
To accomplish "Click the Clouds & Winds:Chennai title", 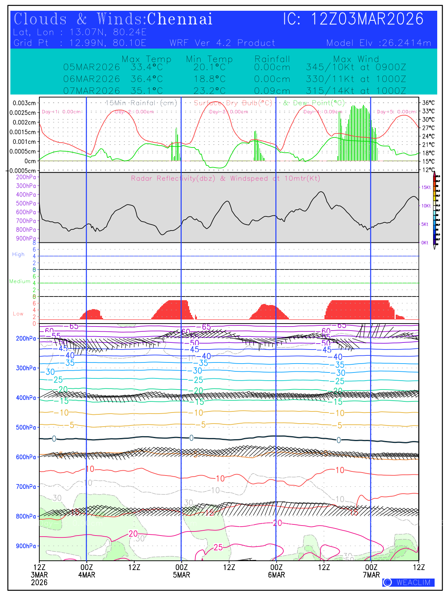I will pyautogui.click(x=113, y=19).
